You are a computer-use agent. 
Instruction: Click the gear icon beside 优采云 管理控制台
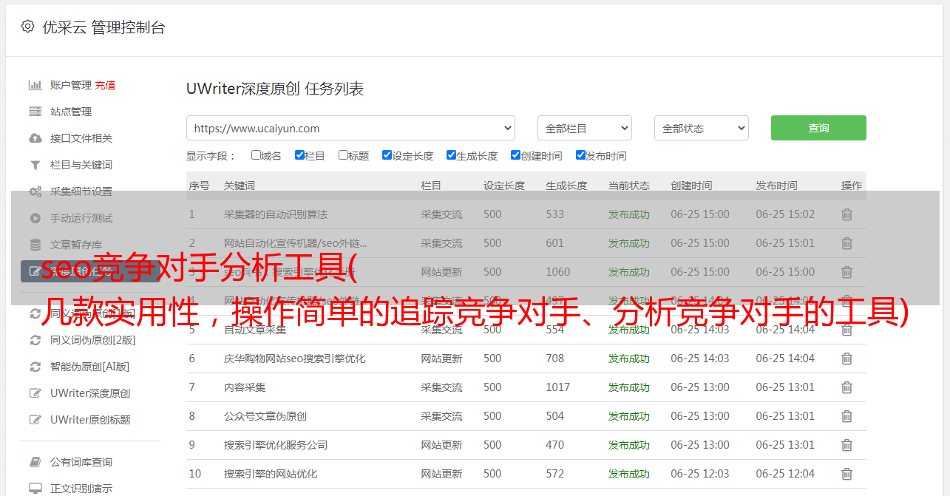point(27,27)
